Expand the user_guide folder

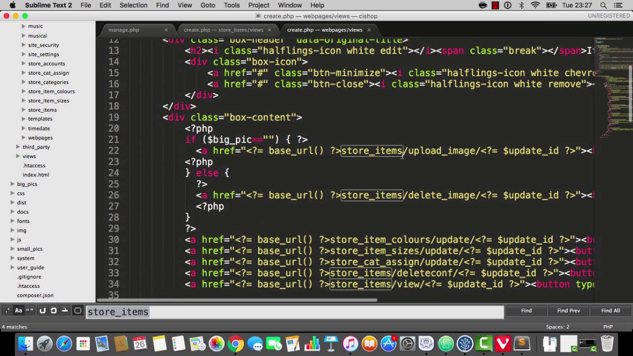12,267
